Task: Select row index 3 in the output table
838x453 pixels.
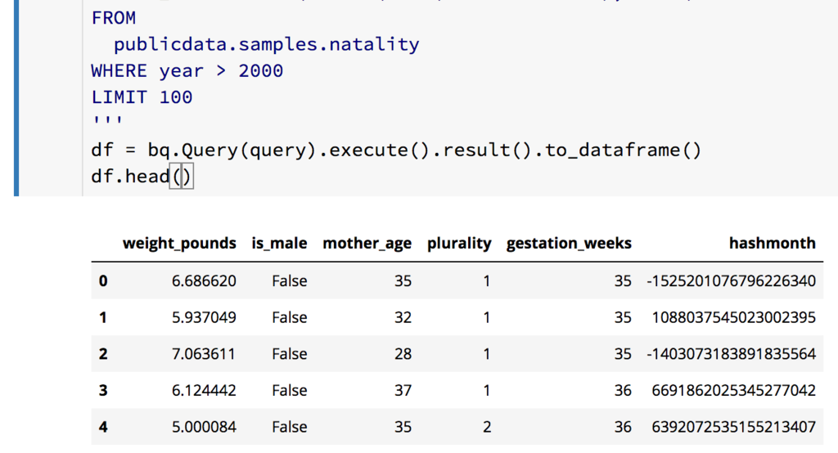Action: tap(103, 391)
